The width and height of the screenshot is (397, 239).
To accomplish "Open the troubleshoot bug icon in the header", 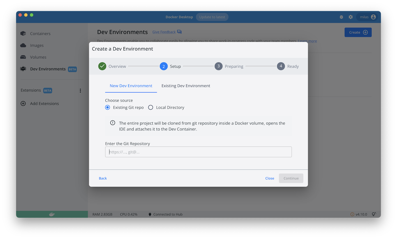I will 341,17.
